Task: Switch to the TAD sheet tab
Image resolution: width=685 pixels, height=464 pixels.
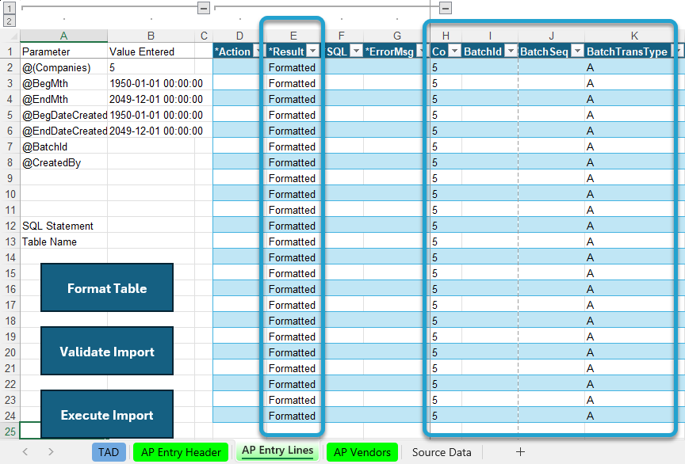Action: (x=109, y=452)
